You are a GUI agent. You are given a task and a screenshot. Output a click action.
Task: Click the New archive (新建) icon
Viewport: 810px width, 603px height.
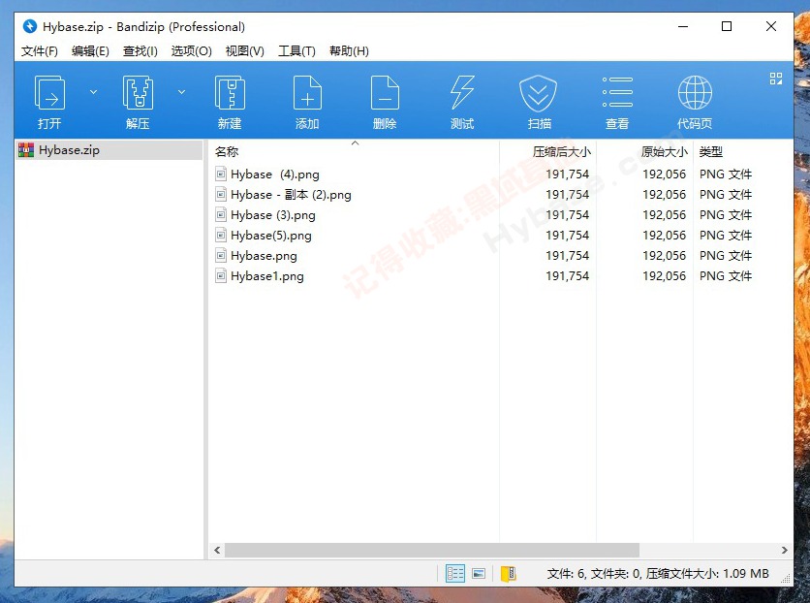[230, 93]
